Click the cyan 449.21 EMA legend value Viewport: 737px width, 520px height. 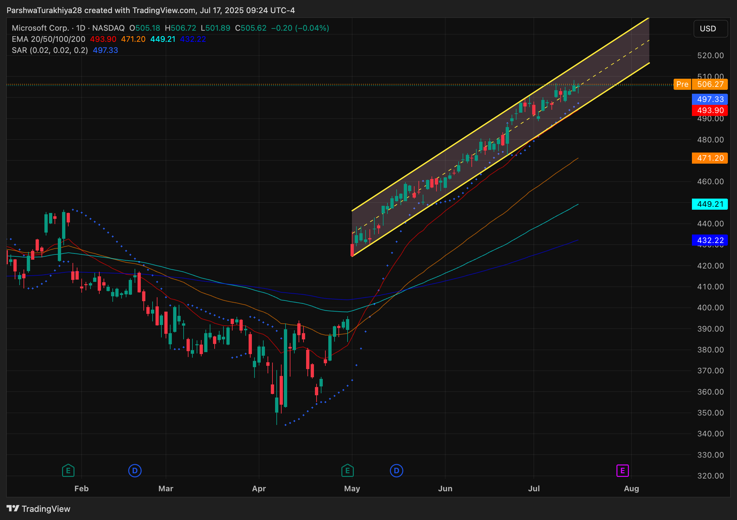coord(163,39)
